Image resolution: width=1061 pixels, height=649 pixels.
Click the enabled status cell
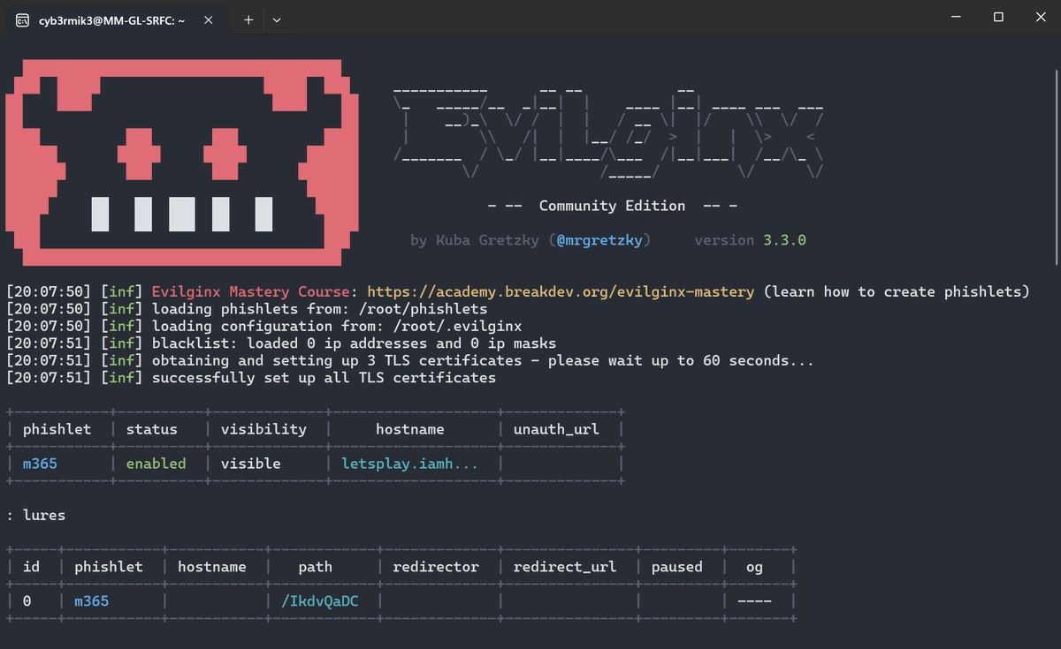tap(156, 464)
